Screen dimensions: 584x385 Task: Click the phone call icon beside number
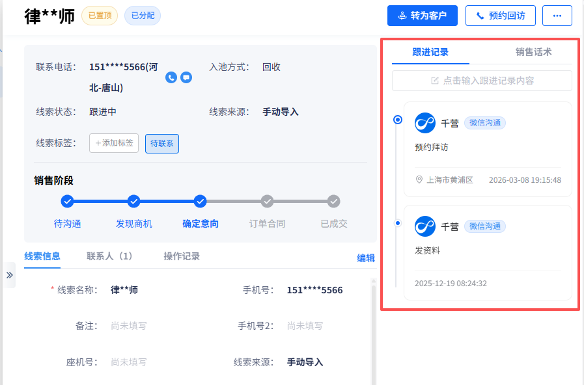[x=171, y=77]
